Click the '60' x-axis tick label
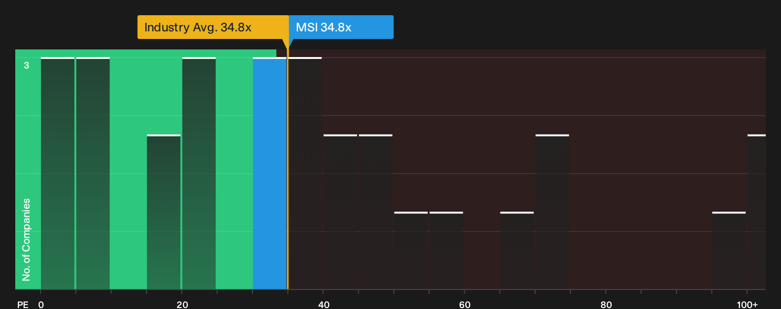This screenshot has height=309, width=781. (465, 305)
